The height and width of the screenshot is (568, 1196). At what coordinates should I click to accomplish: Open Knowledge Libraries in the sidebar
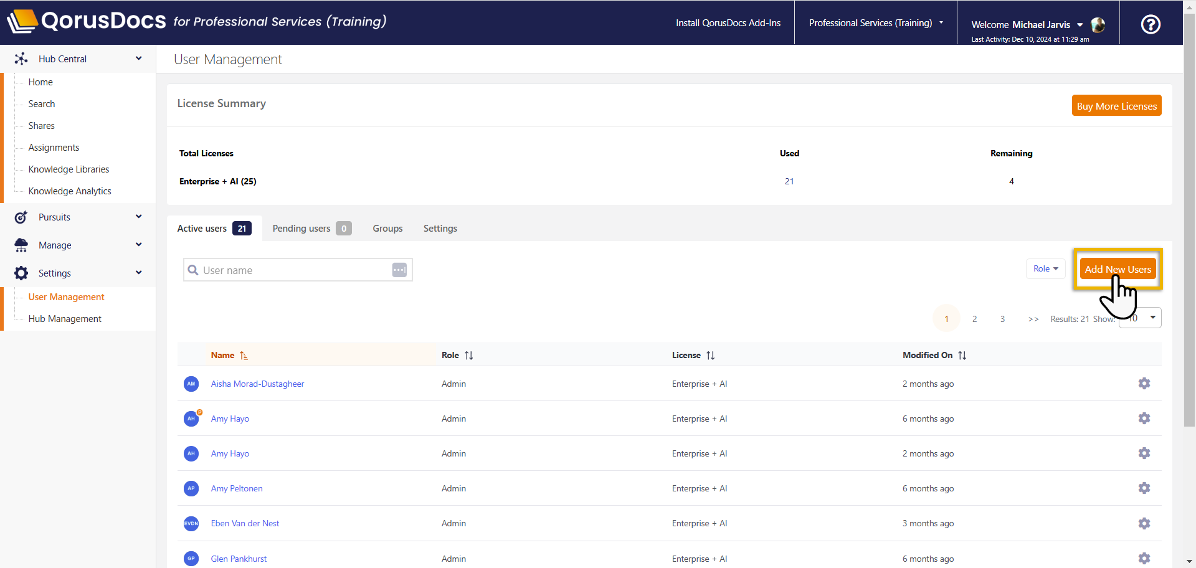pyautogui.click(x=69, y=169)
